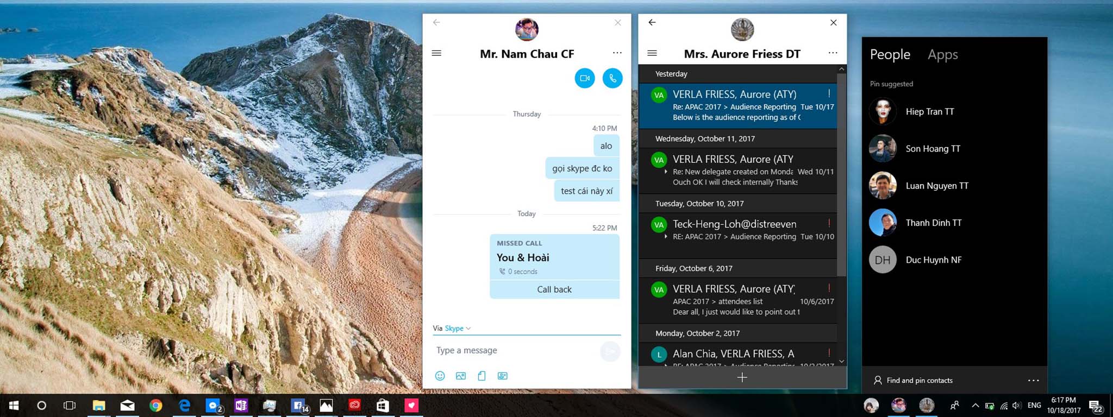Start a video call with Mr. Nam Chau
Viewport: 1113px width, 417px height.
tap(585, 78)
